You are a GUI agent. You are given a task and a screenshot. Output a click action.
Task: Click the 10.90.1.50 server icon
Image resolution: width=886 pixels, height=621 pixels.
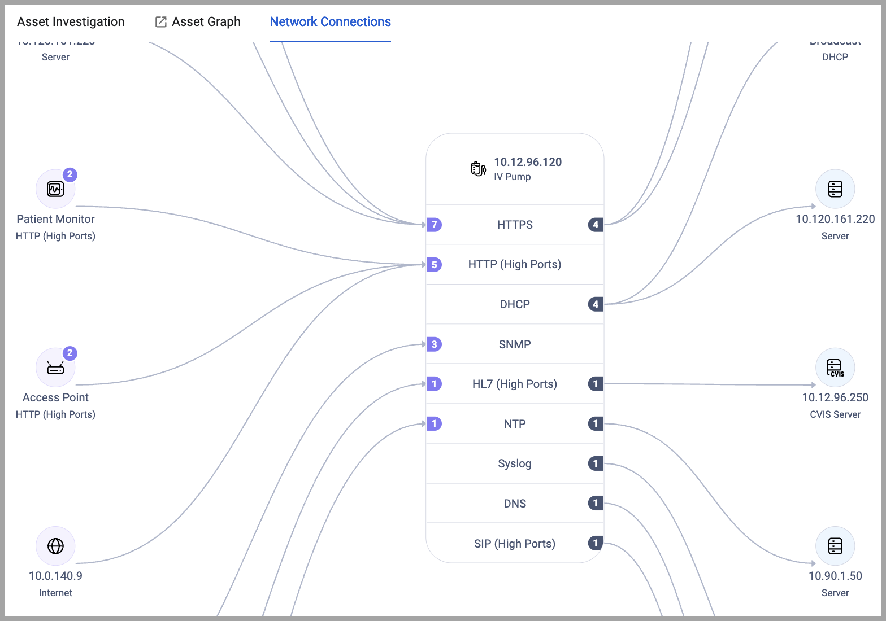[835, 546]
